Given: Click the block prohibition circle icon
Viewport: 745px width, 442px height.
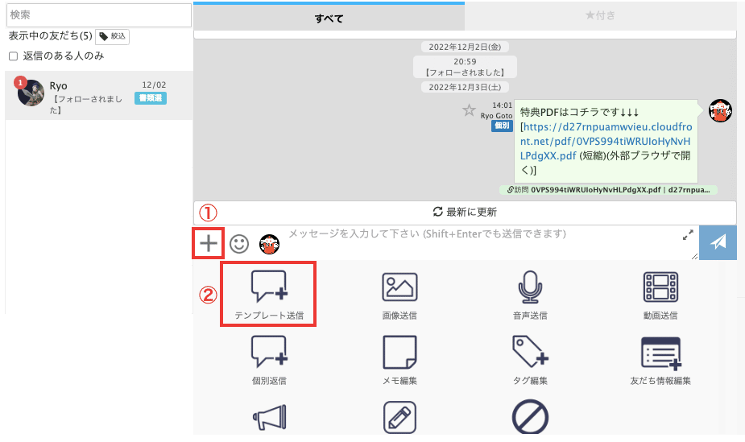Looking at the screenshot, I should 530,417.
